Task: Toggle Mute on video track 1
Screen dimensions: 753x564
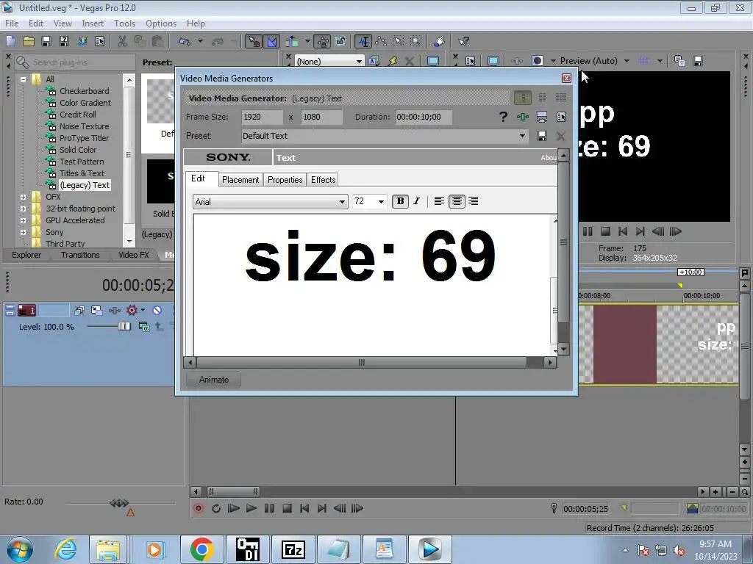Action: point(157,311)
